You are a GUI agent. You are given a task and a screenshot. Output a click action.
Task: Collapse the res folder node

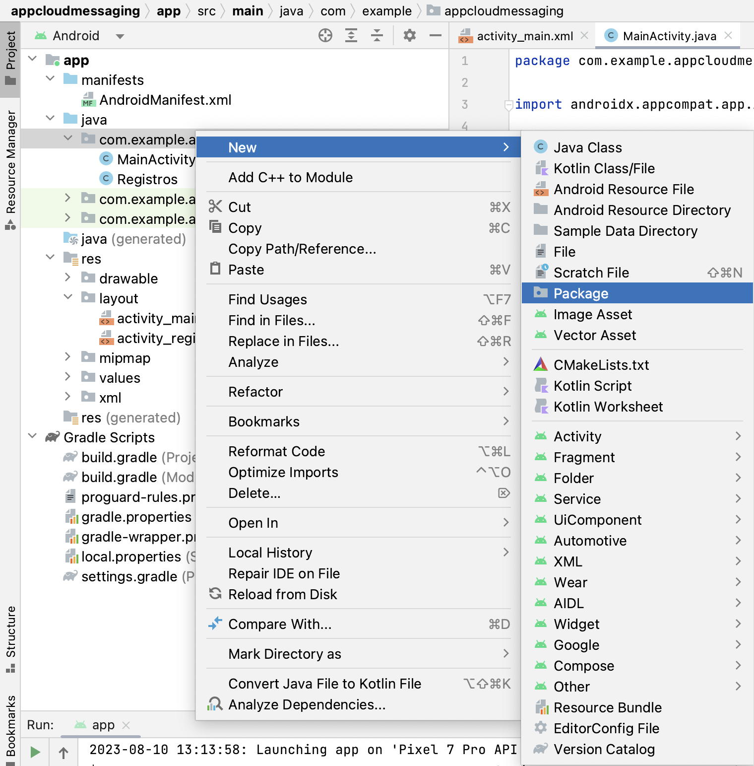click(50, 258)
